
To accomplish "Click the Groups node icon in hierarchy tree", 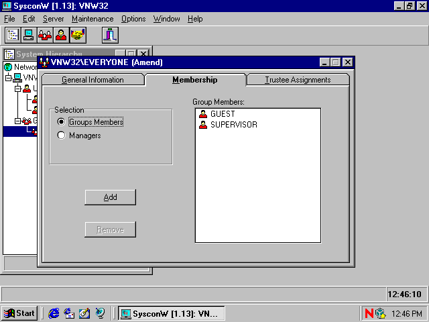I will coord(27,121).
